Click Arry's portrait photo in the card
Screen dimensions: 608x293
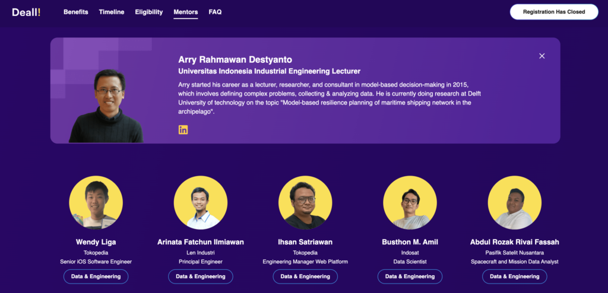coord(106,106)
